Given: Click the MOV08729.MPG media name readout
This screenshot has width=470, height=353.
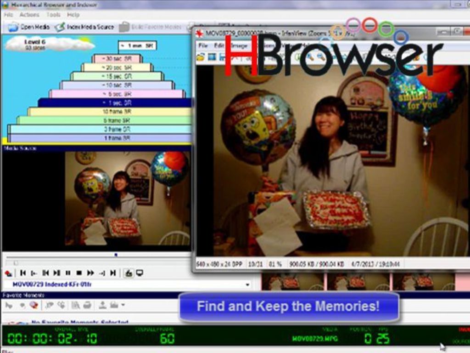Looking at the screenshot, I should (315, 339).
